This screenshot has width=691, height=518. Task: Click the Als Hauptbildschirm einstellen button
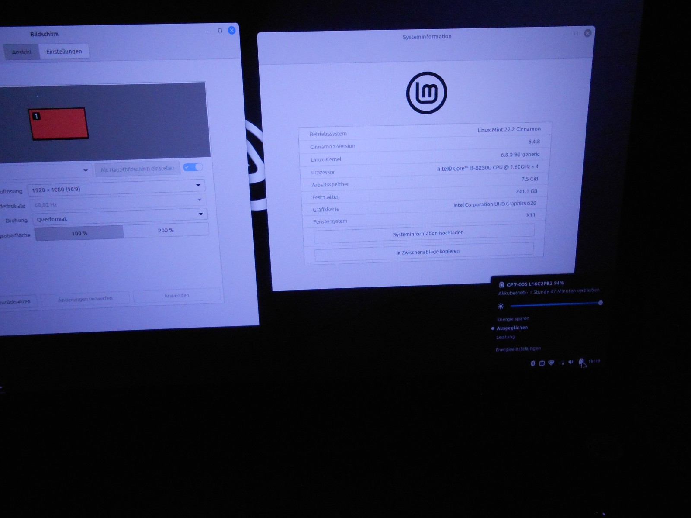coord(137,169)
